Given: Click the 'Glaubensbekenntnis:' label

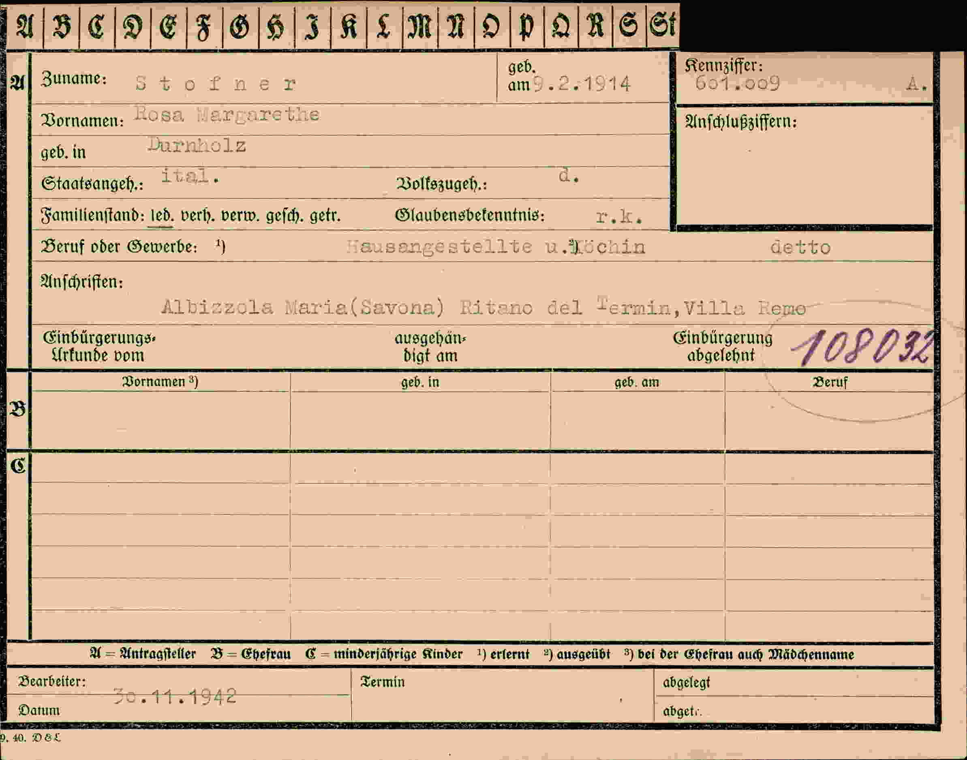Looking at the screenshot, I should pos(470,215).
